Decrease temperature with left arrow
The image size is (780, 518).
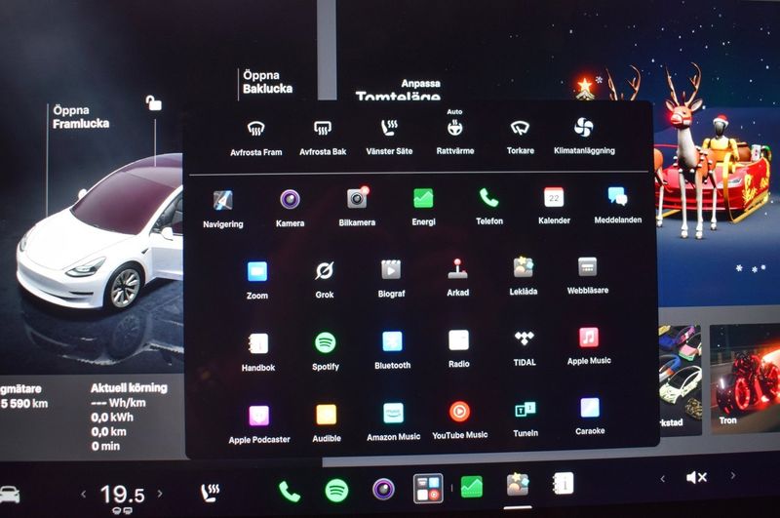click(x=84, y=495)
